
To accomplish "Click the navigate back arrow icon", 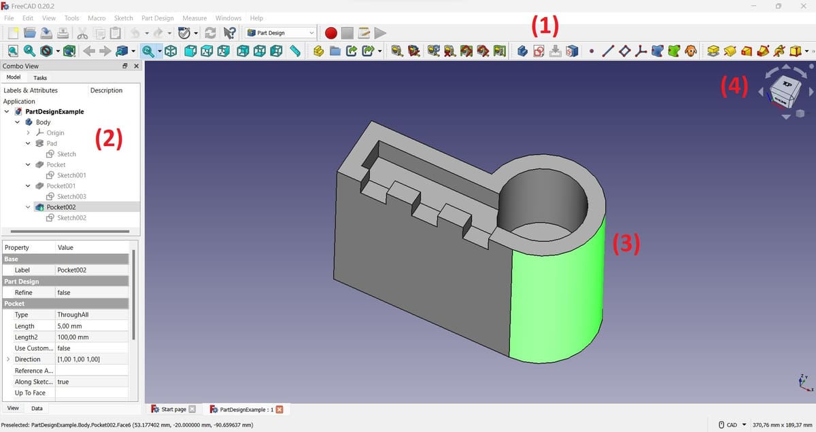I will (88, 51).
